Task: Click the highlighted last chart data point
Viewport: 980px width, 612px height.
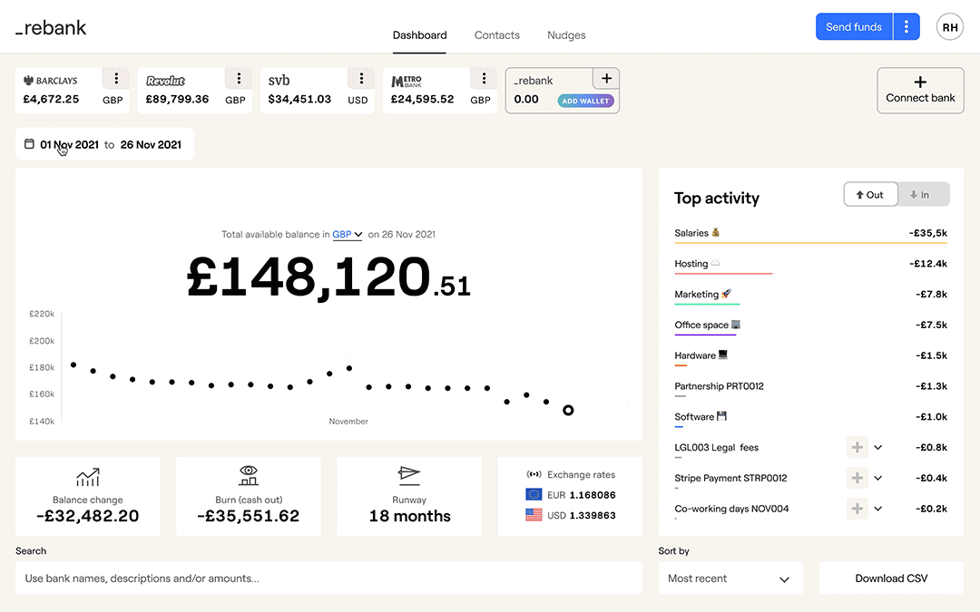Action: point(568,410)
